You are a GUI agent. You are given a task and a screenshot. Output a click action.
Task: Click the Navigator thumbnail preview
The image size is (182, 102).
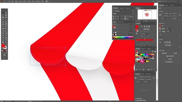[147, 14]
